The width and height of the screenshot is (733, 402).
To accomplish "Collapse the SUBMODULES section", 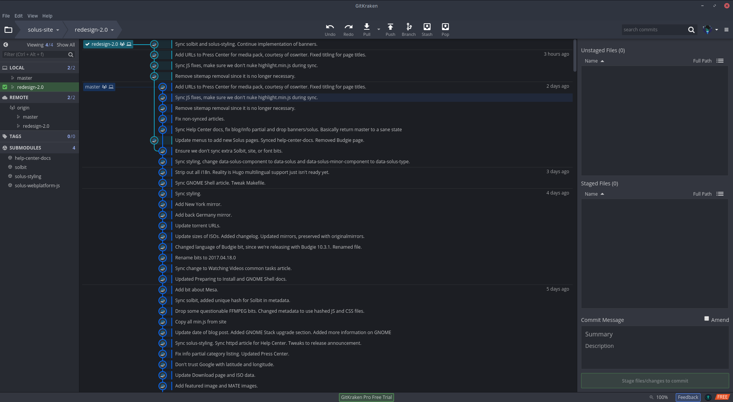I will (39, 148).
